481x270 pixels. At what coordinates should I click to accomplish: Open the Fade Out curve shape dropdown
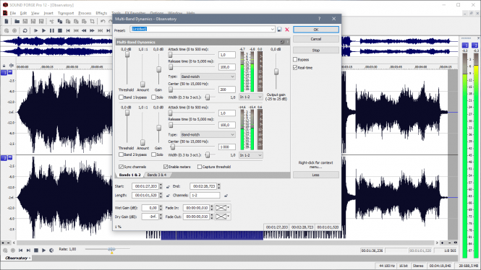pyautogui.click(x=223, y=217)
